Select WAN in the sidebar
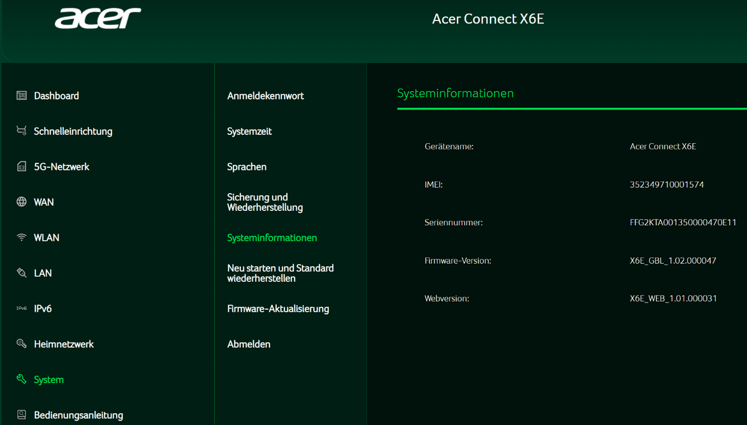747x425 pixels. pos(44,202)
